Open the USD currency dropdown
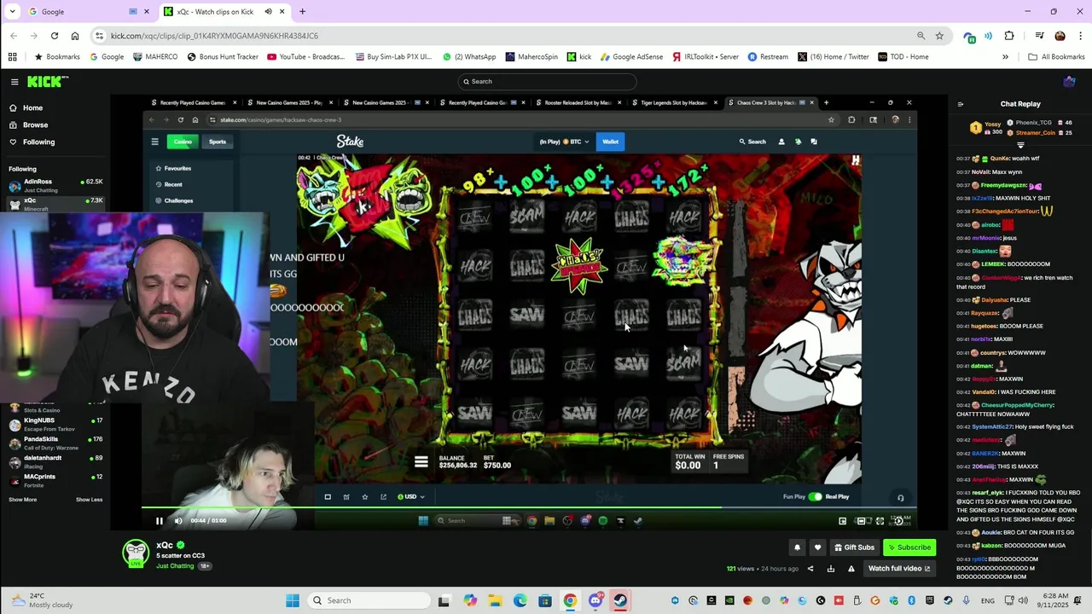The width and height of the screenshot is (1092, 614). click(x=411, y=497)
